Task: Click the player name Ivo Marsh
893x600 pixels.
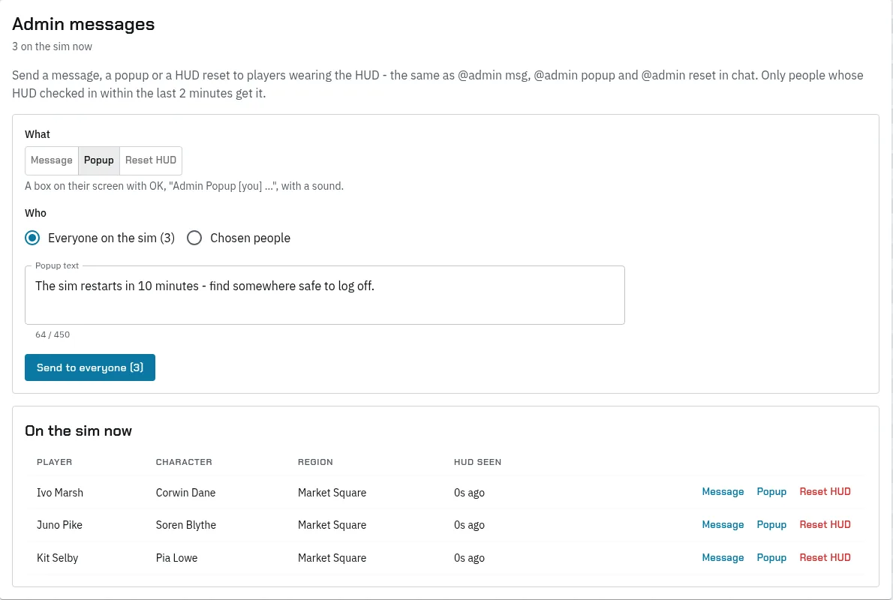Action: [x=60, y=493]
